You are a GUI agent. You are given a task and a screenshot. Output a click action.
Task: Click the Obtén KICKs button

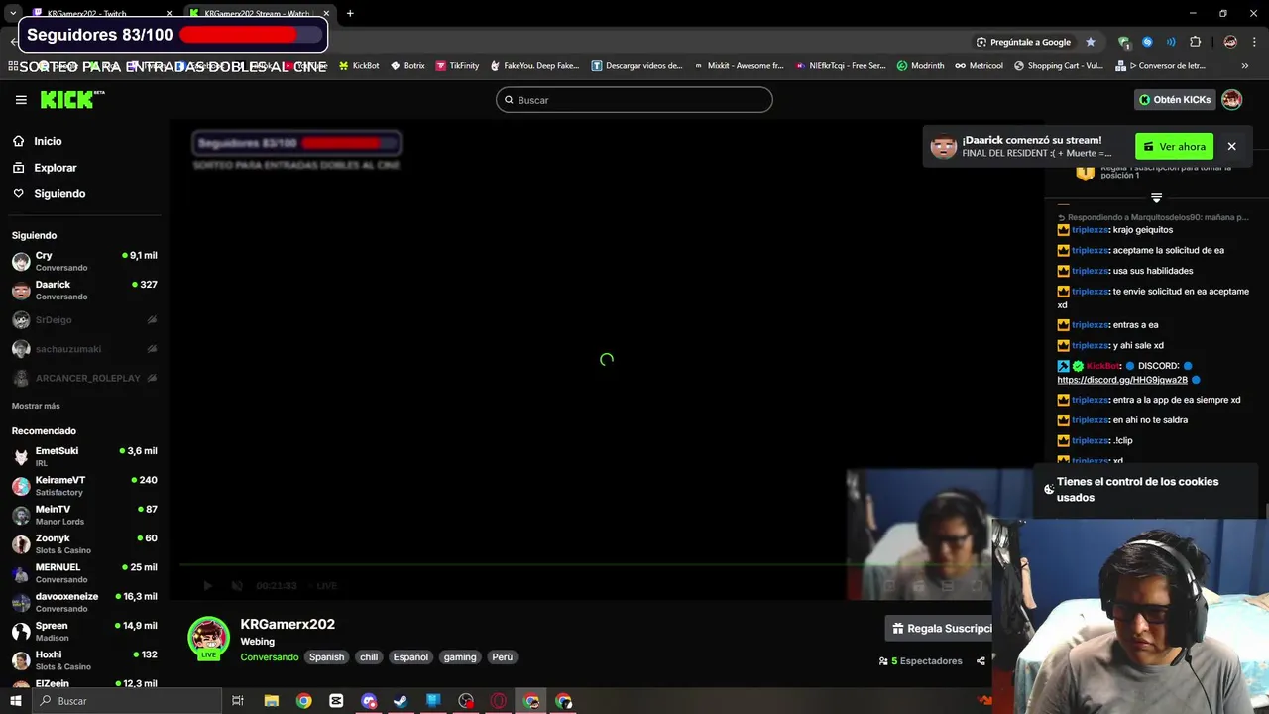[1175, 100]
